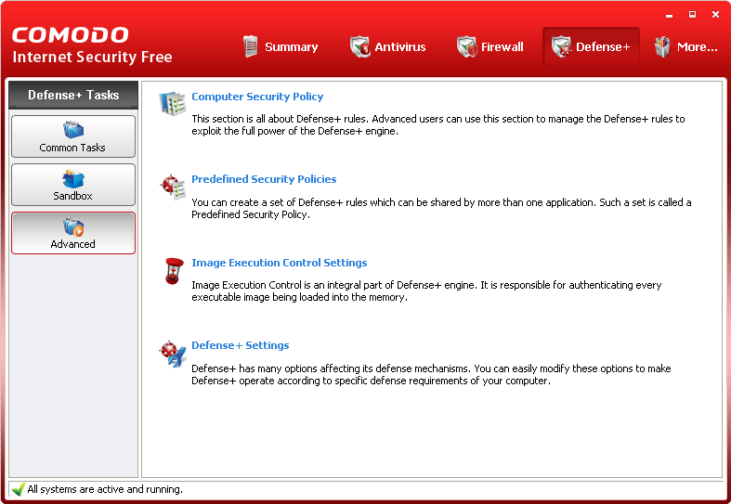Click 'All systems are active and running.' status
The height and width of the screenshot is (504, 731).
point(105,489)
